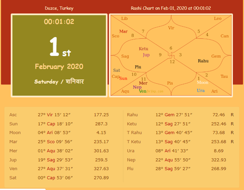Screen dimensions: 244x190
Task: Click Lib sign label in chart corner
Action: pos(124,19)
